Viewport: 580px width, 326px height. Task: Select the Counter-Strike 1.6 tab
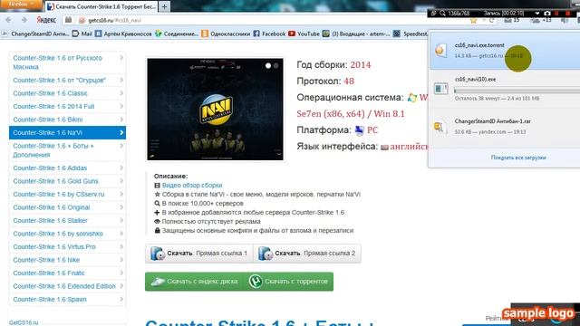tap(101, 6)
